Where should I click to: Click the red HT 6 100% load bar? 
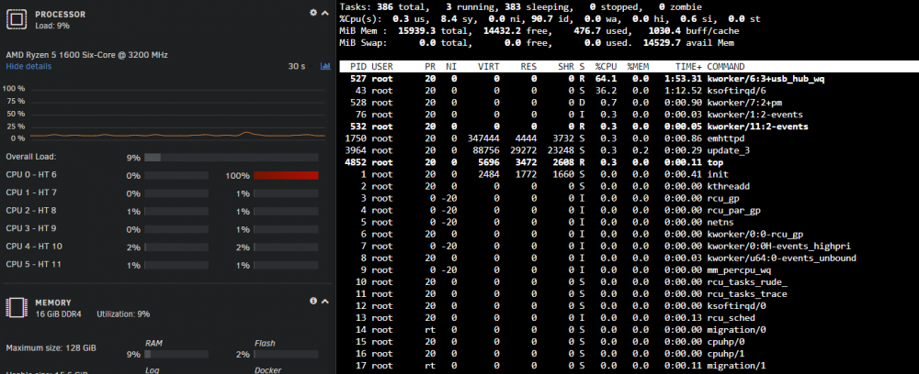coord(286,175)
